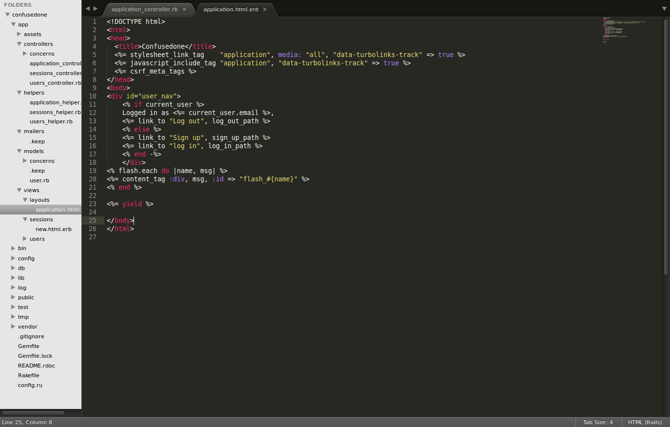Expand the db folder
This screenshot has height=427, width=670.
[13, 268]
